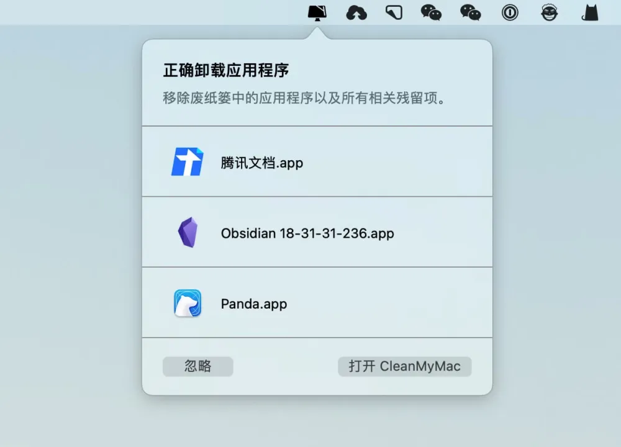621x447 pixels.
Task: Dismiss popup with the 忽略 button
Action: pos(197,366)
